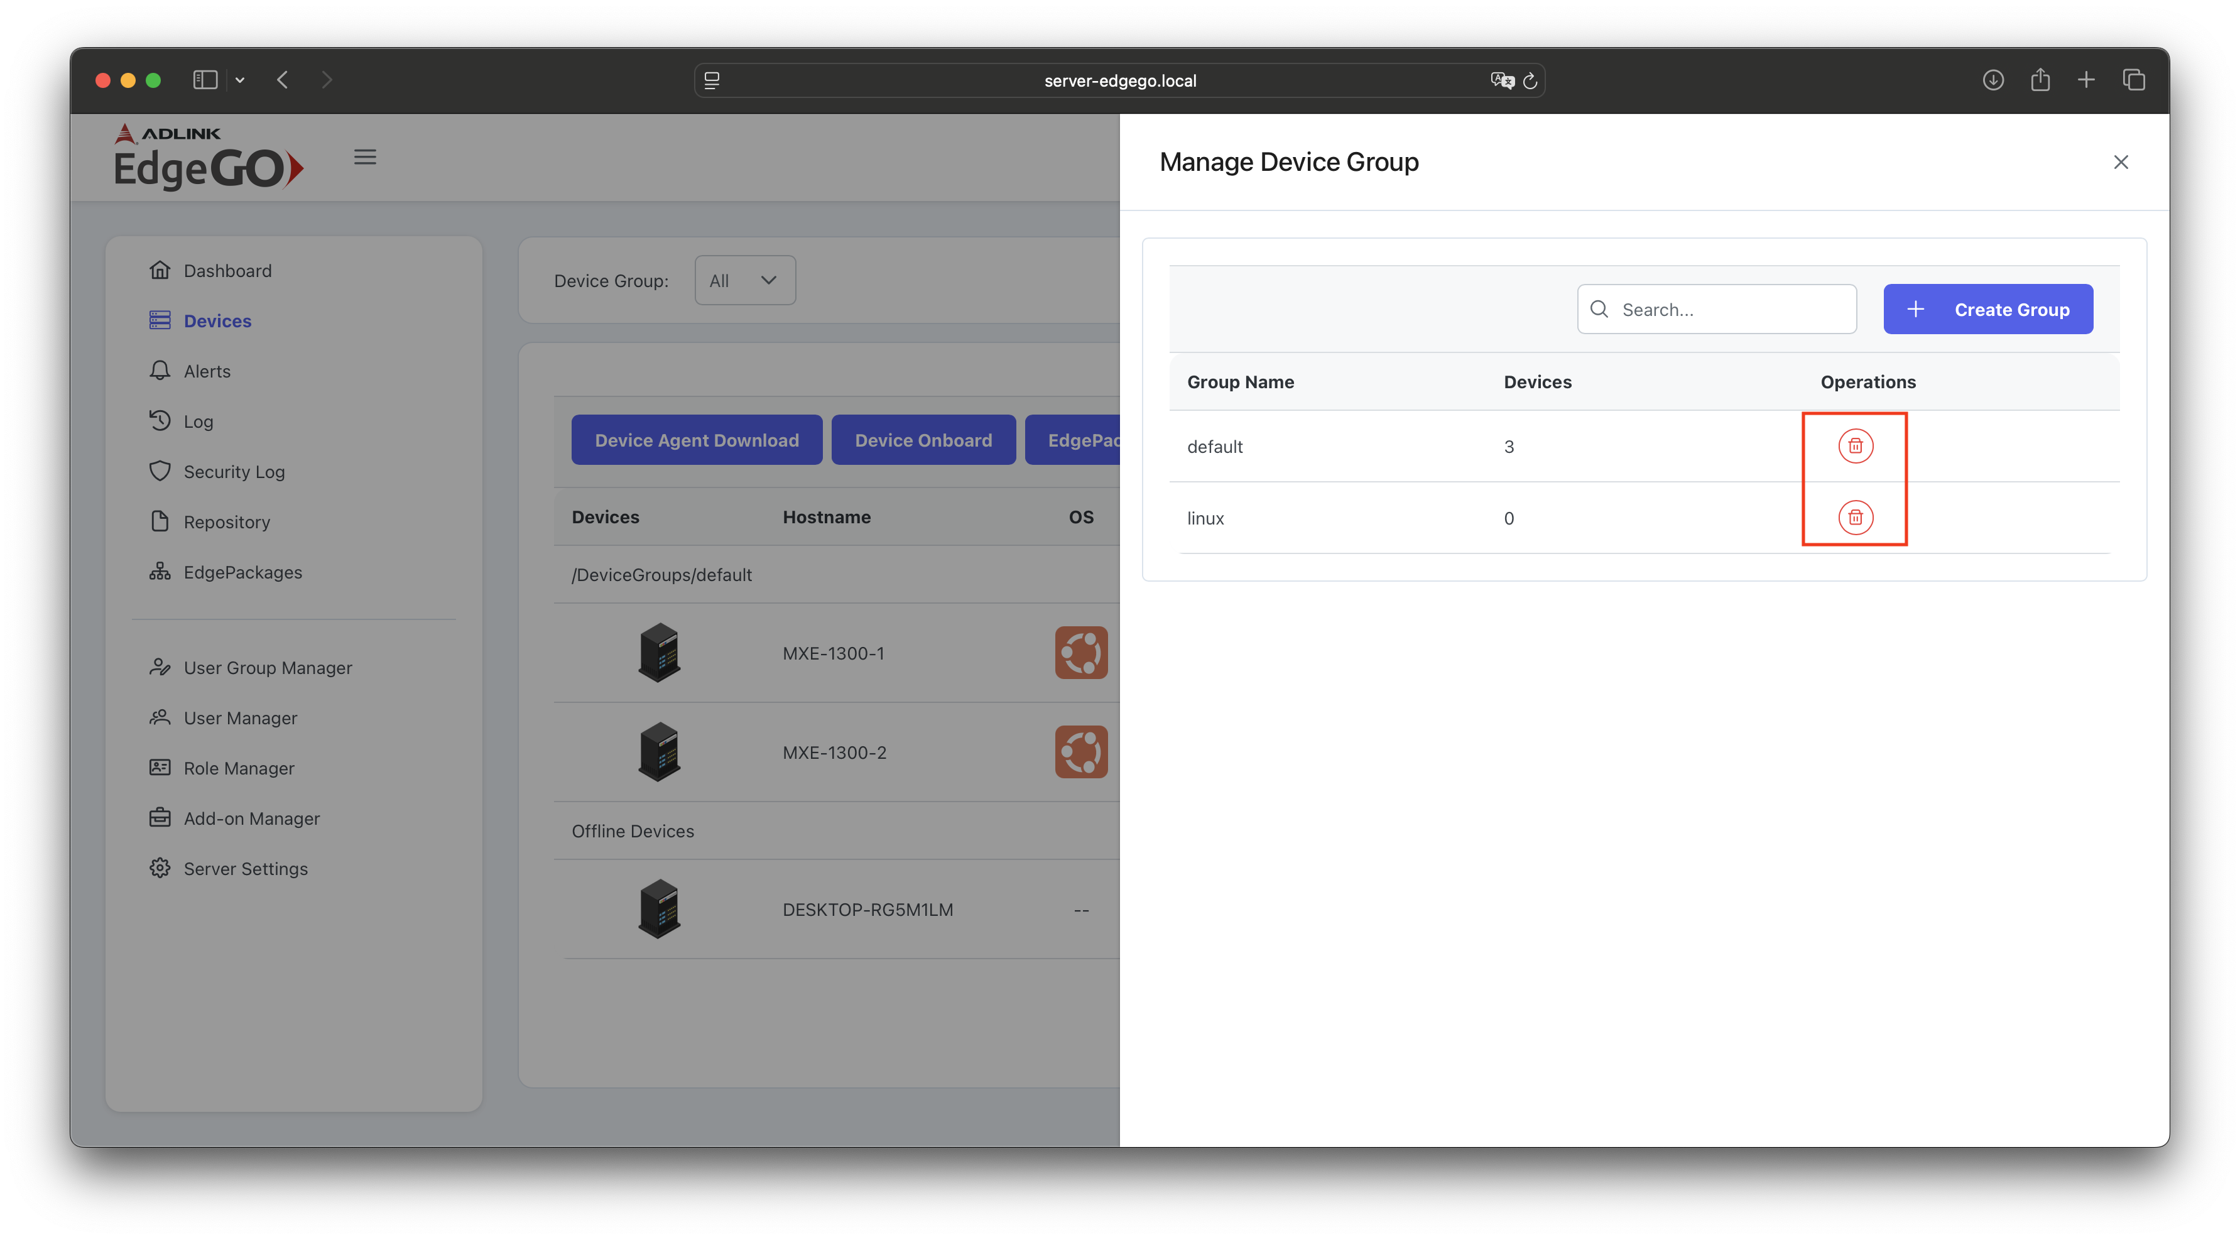2240x1240 pixels.
Task: Click the Devices column header in panel
Action: coord(1537,382)
